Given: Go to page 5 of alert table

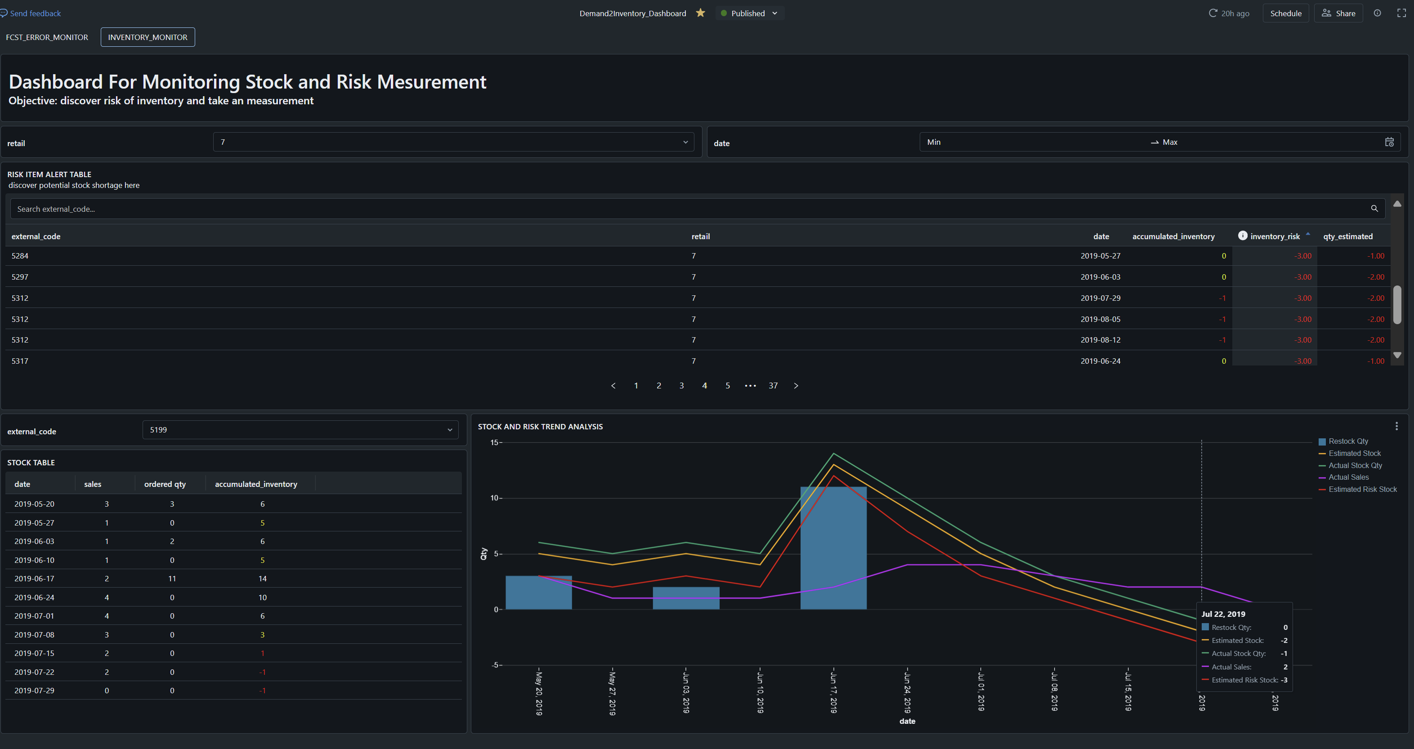Looking at the screenshot, I should coord(727,386).
